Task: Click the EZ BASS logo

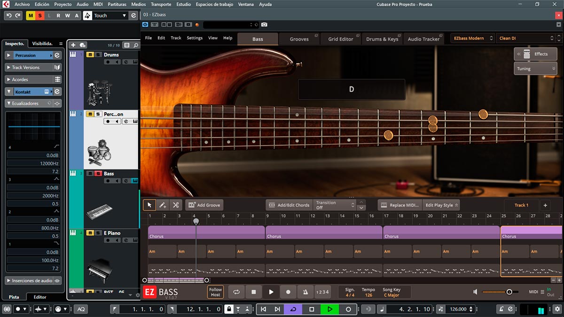Action: [x=161, y=292]
